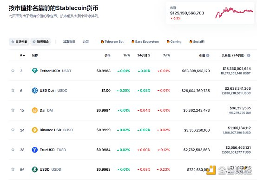257x180 pixels.
Task: Click USDD price $0.9963
Action: pyautogui.click(x=104, y=169)
